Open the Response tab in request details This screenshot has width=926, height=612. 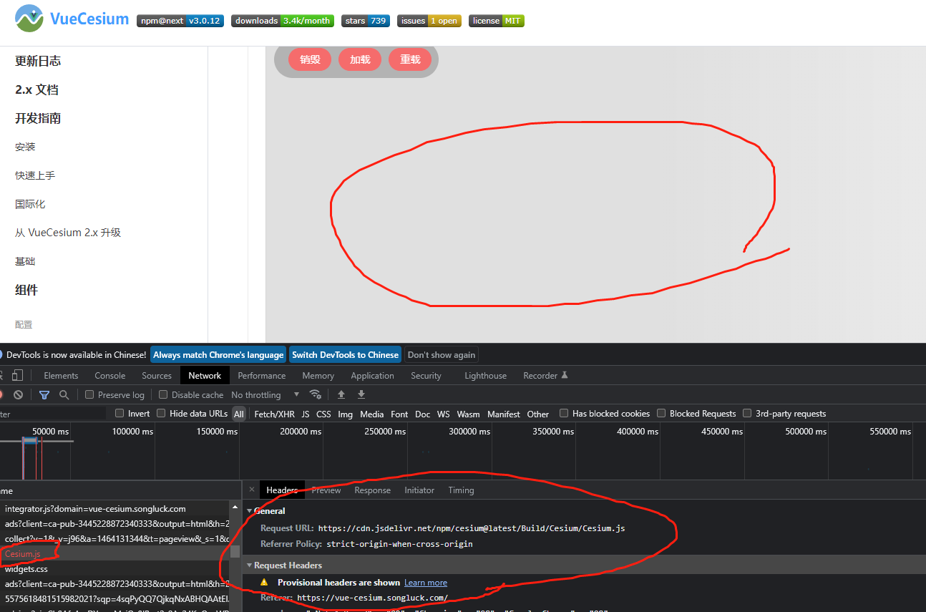coord(373,490)
